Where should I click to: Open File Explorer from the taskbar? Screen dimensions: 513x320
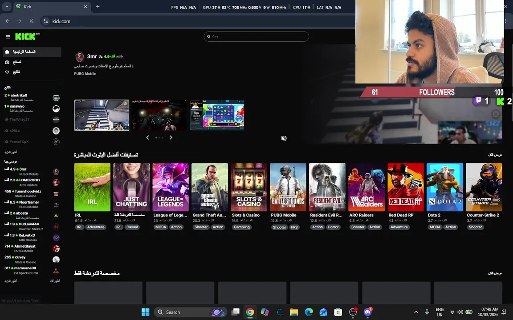click(x=294, y=312)
